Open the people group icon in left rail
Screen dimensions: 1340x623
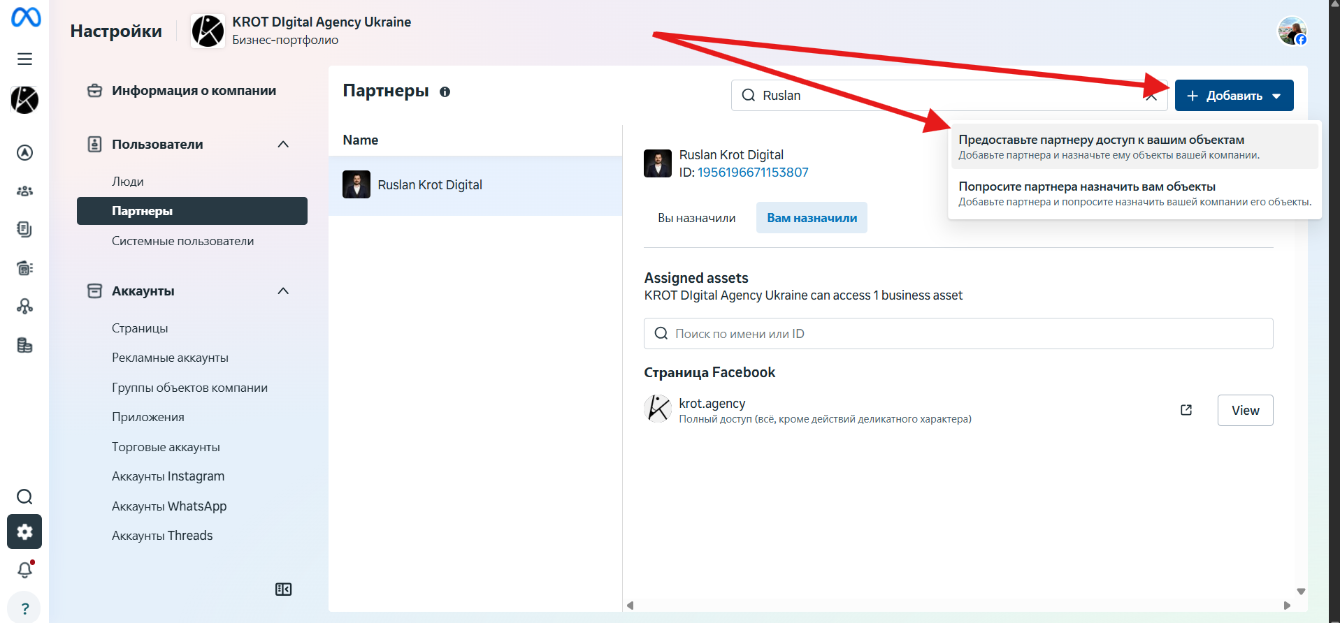pos(24,191)
